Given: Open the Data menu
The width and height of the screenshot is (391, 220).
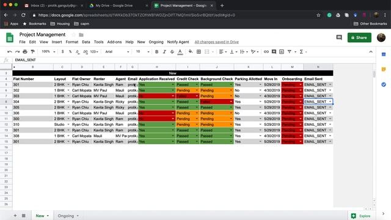Looking at the screenshot, I should [x=86, y=42].
